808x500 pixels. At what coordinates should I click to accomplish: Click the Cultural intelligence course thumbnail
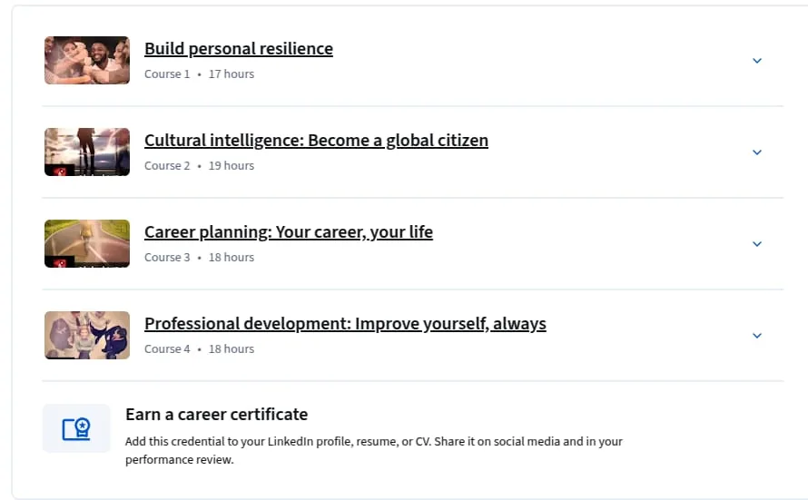coord(87,152)
